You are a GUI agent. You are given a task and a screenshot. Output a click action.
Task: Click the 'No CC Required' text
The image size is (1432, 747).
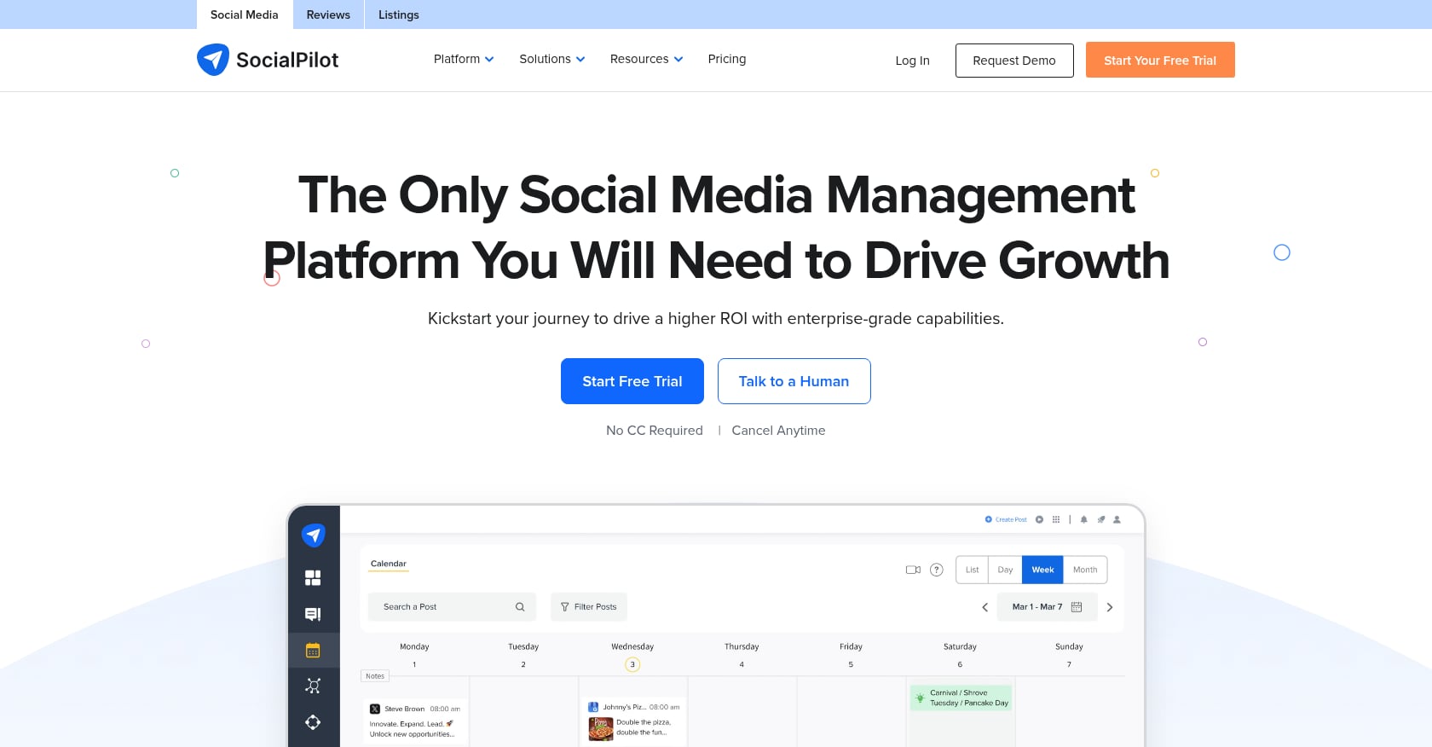[x=655, y=431]
